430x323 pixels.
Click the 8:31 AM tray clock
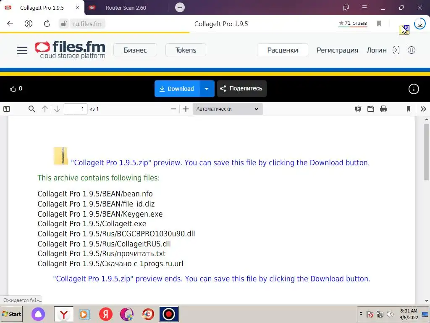tap(409, 311)
